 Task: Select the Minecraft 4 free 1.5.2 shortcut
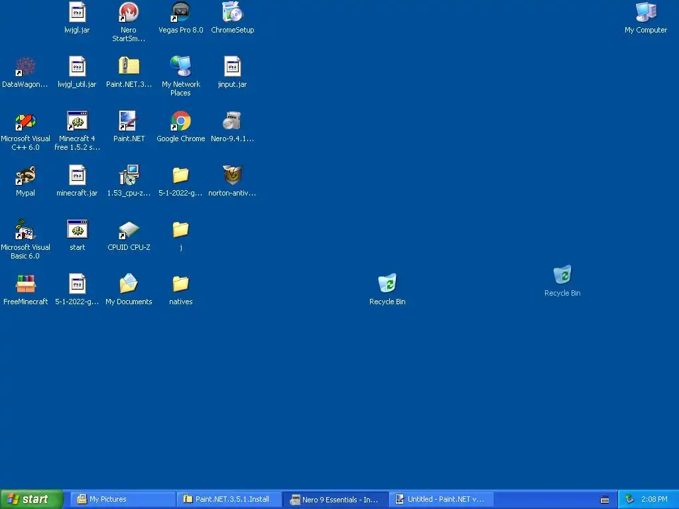pos(77,121)
